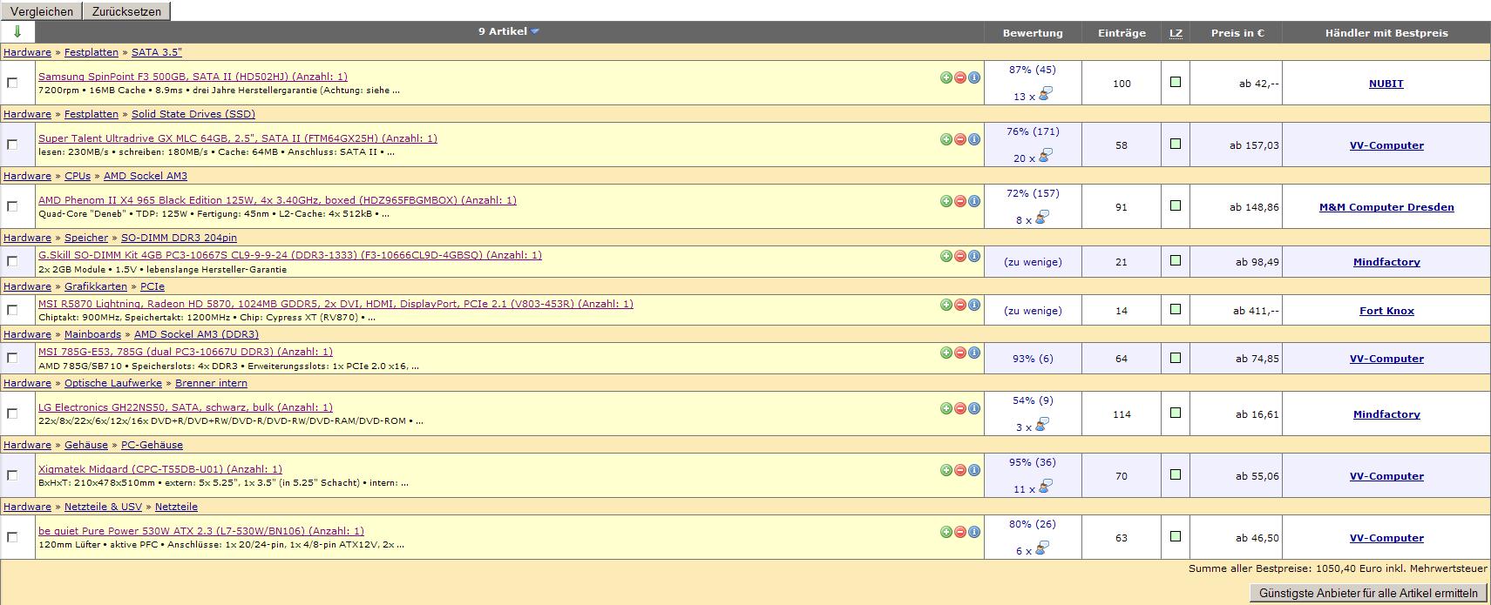Click the Händler mit Bestpreis column header
Image resolution: width=1491 pixels, height=605 pixels.
tap(1386, 33)
